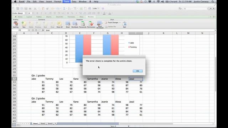Click the font color A swatch
The image size is (228, 128).
110,13
